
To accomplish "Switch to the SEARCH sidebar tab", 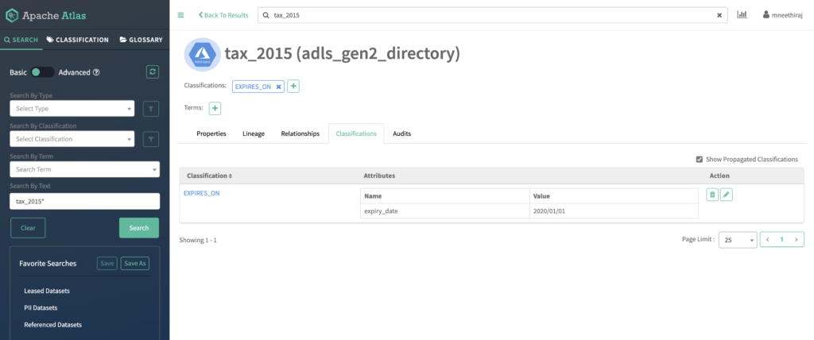I will click(x=21, y=40).
